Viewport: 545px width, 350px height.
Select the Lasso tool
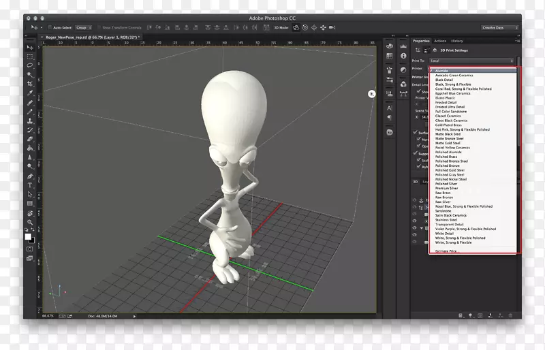pos(30,66)
